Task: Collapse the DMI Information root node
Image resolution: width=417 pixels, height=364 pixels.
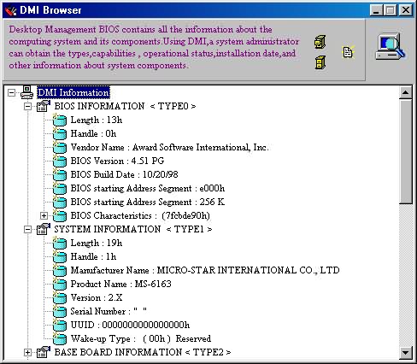Action: click(x=11, y=92)
